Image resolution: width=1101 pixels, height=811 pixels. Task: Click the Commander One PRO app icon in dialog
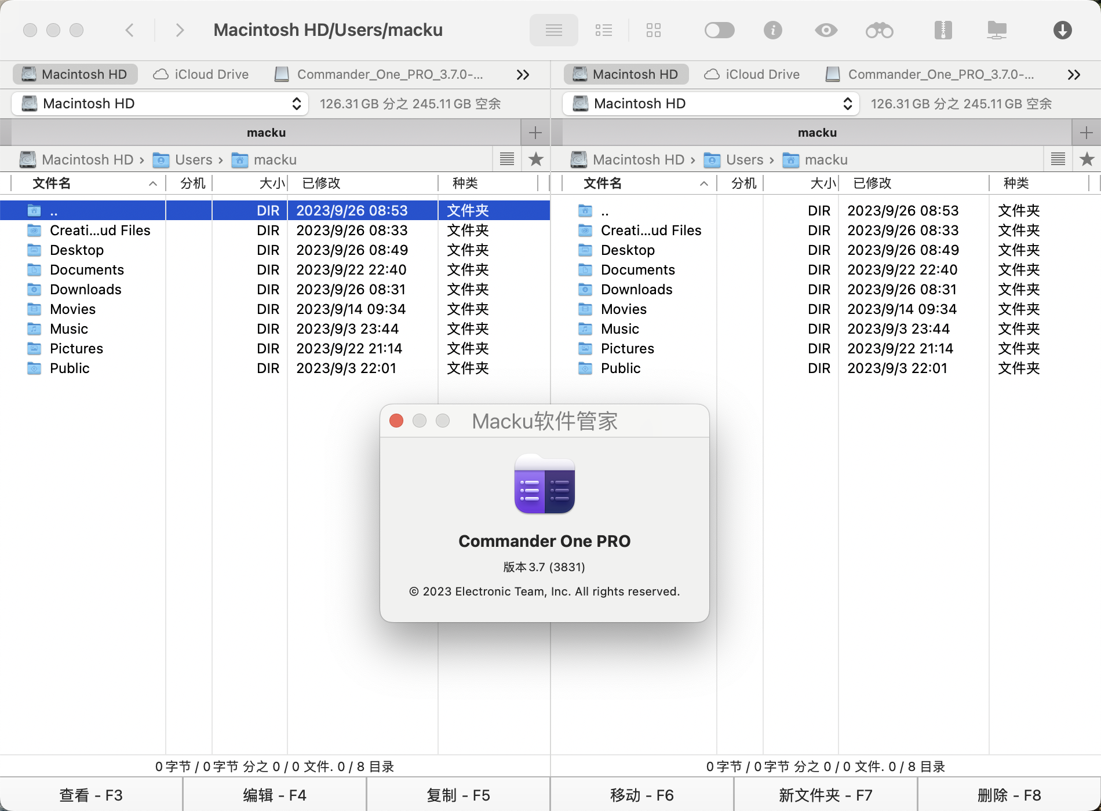(545, 484)
